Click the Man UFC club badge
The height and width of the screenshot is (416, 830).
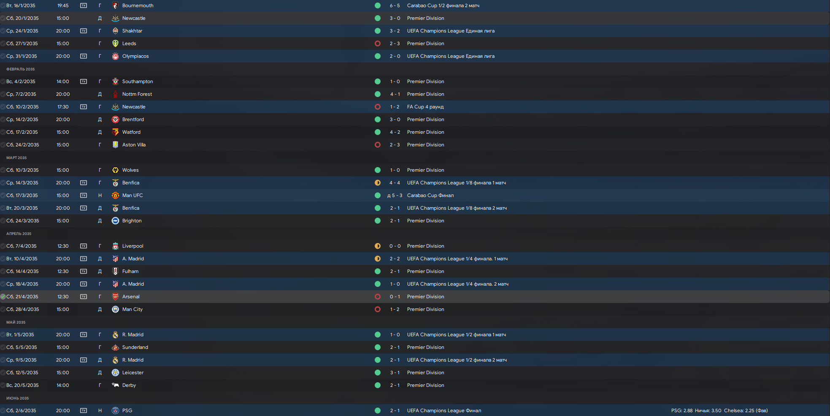[115, 195]
